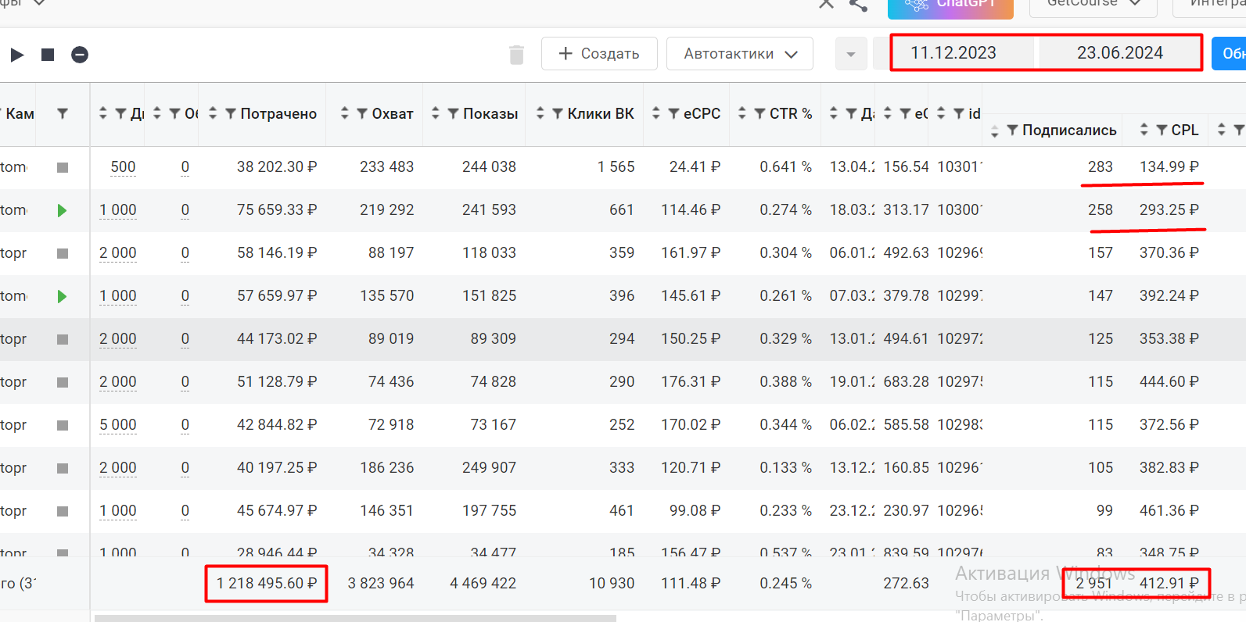1246x622 pixels.
Task: Select the total spent 1 218 495.60 ₽
Action: pos(267,584)
